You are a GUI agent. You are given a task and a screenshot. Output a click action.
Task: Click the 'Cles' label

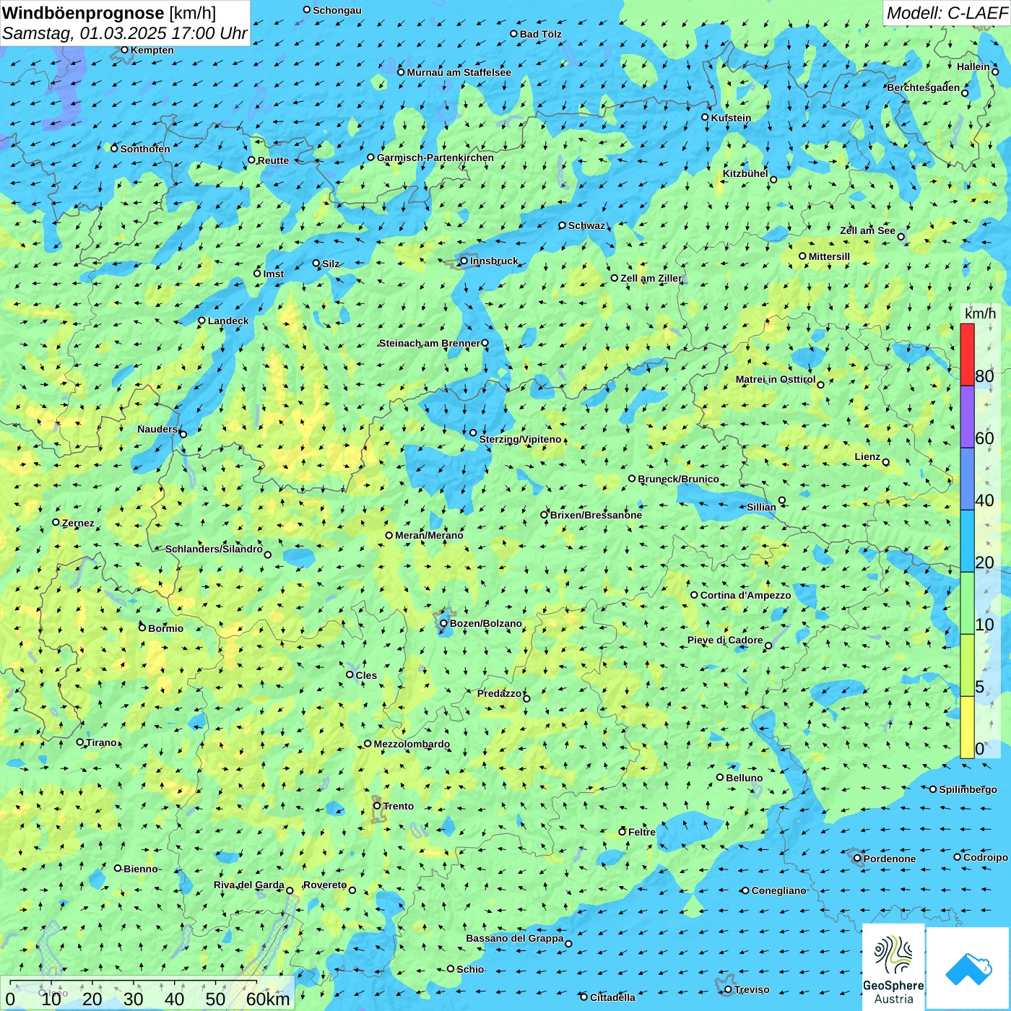[x=366, y=675]
